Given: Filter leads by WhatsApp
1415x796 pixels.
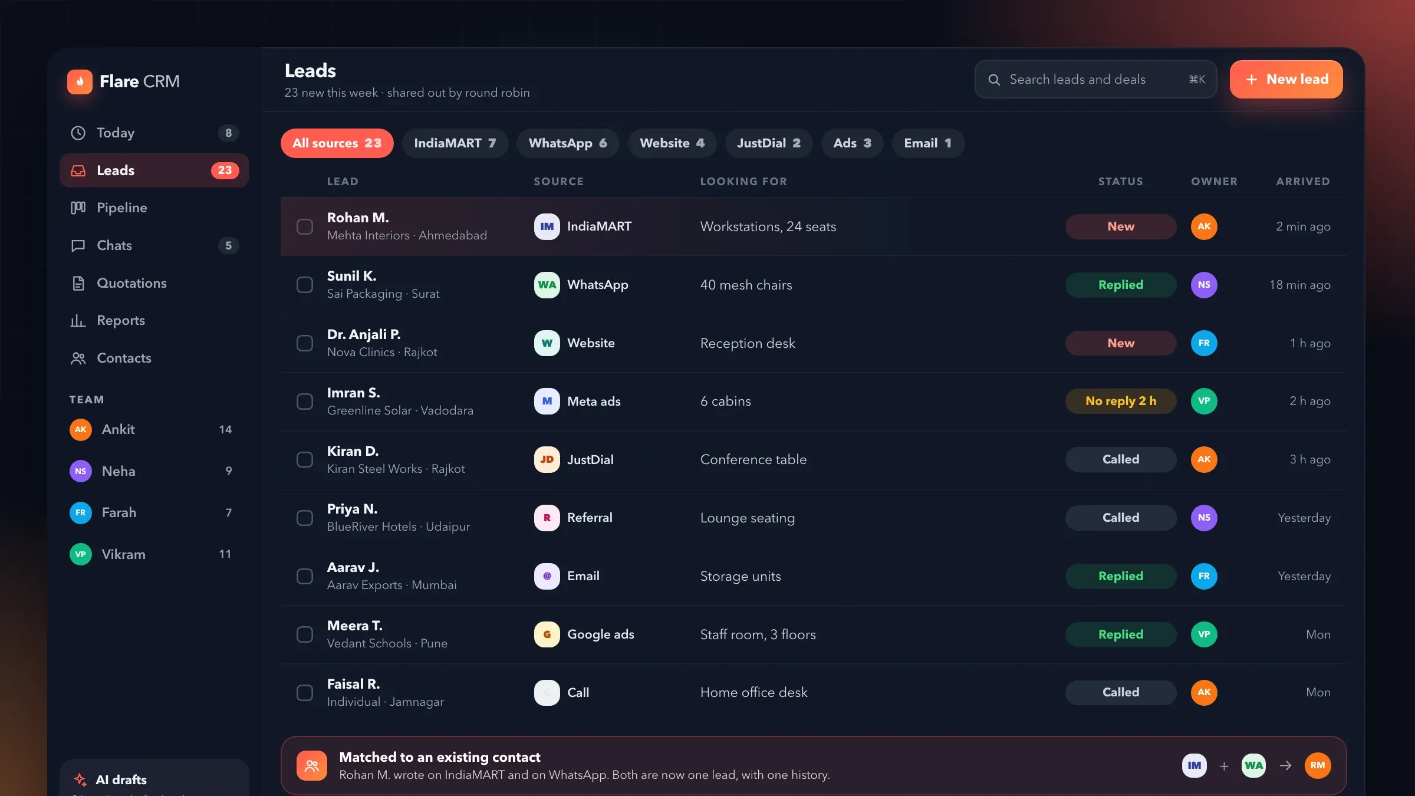Looking at the screenshot, I should coord(568,143).
